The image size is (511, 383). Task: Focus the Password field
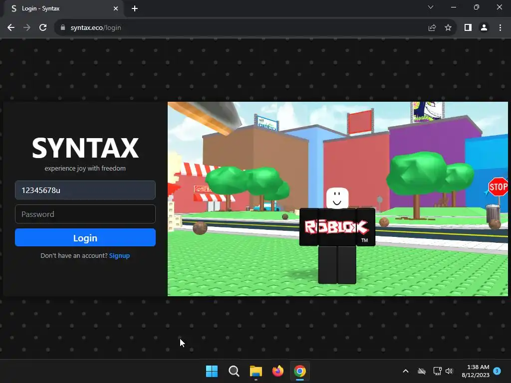(x=85, y=214)
